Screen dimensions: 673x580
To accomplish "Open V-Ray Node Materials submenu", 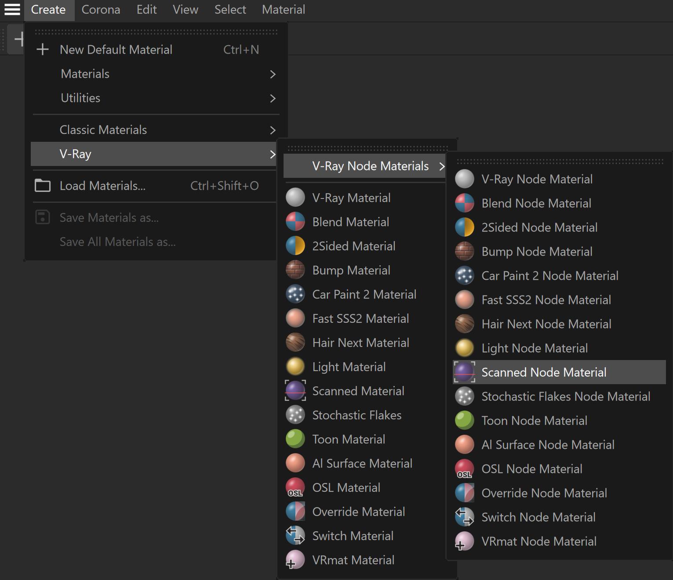I will 365,166.
